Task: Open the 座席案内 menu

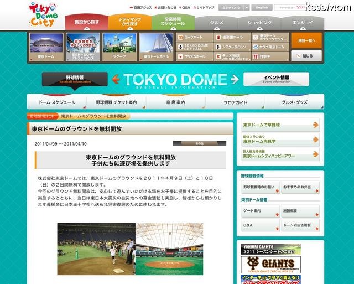Action: pyautogui.click(x=176, y=102)
